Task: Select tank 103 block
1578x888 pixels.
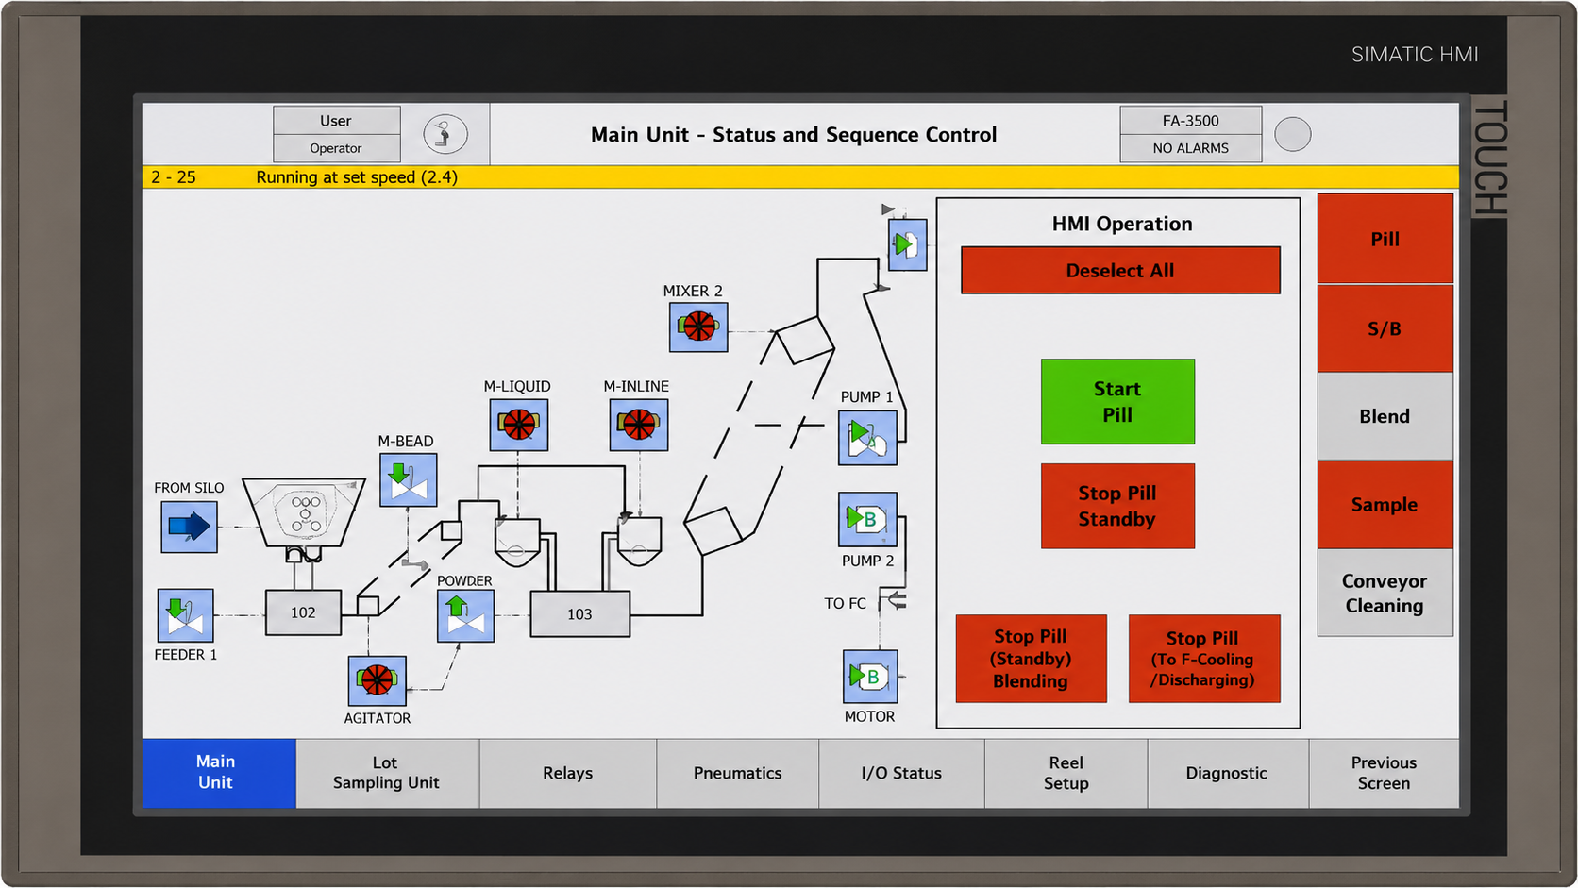Action: (579, 614)
